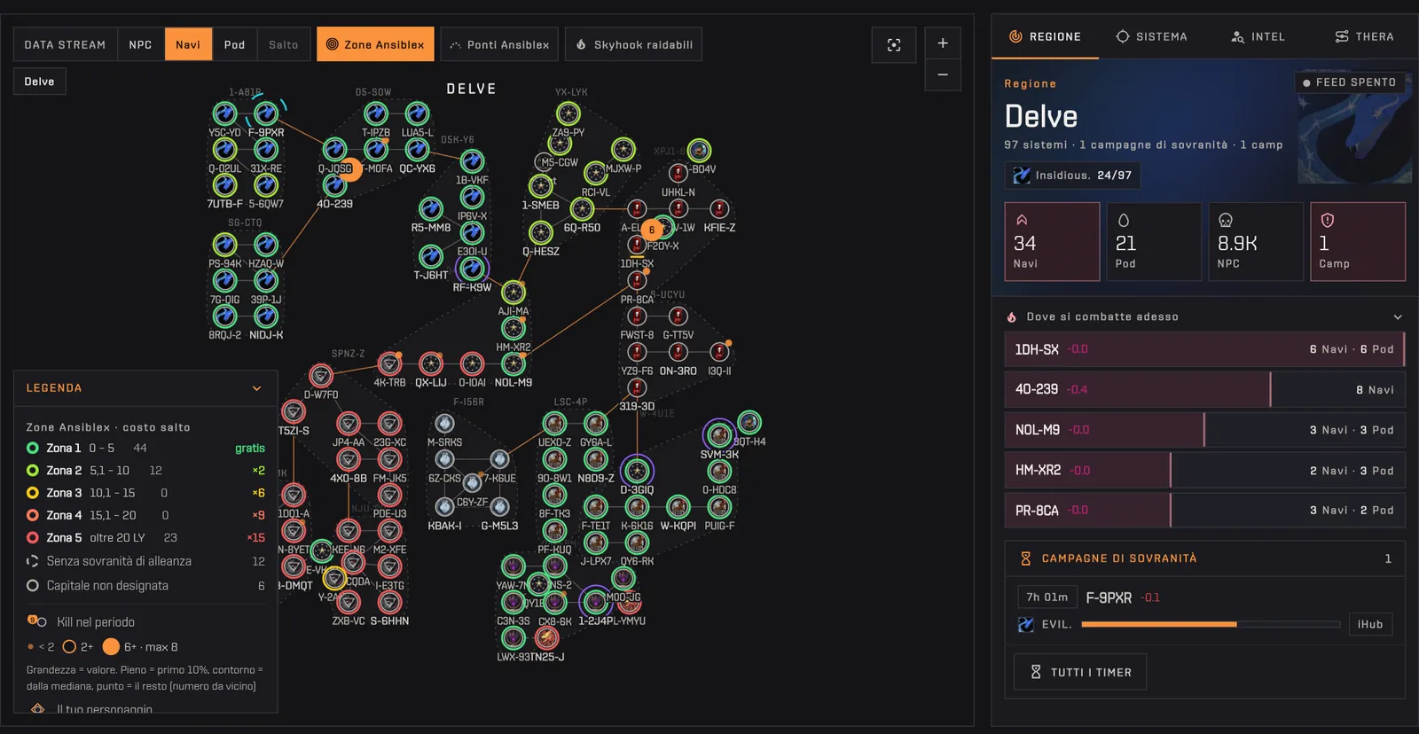
Task: Open the 40-239 combat row
Action: click(1204, 389)
